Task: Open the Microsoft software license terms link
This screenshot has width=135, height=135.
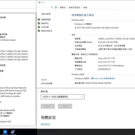Action: (103, 78)
